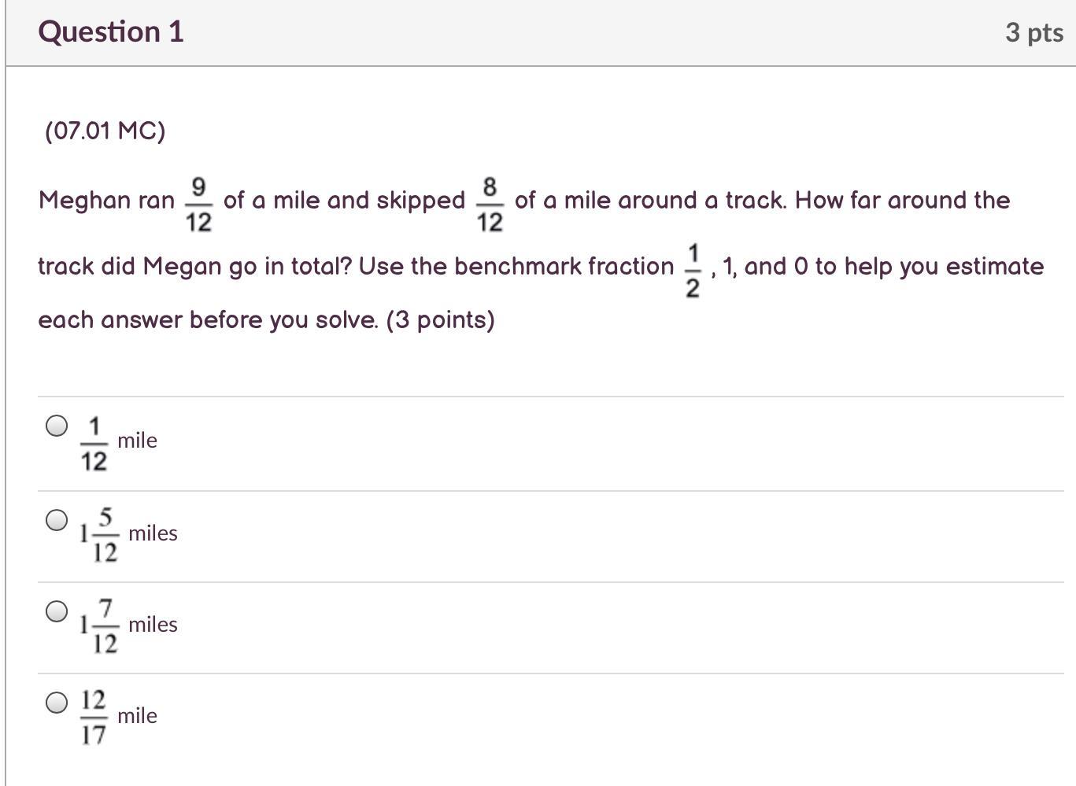Pick the 1 7/12 miles radio button
The height and width of the screenshot is (786, 1076).
click(57, 611)
